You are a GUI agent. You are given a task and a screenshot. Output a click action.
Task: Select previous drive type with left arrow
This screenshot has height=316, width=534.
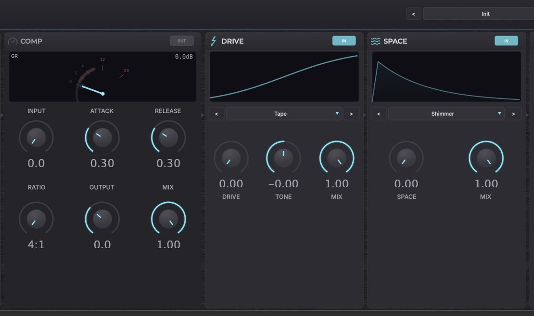[x=216, y=114]
